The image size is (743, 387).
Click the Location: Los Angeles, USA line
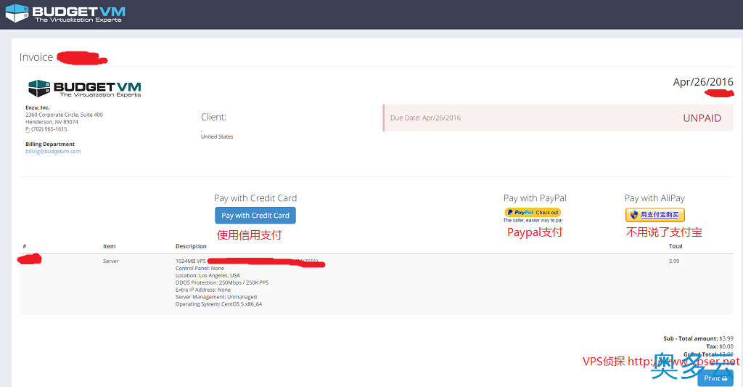pyautogui.click(x=208, y=276)
